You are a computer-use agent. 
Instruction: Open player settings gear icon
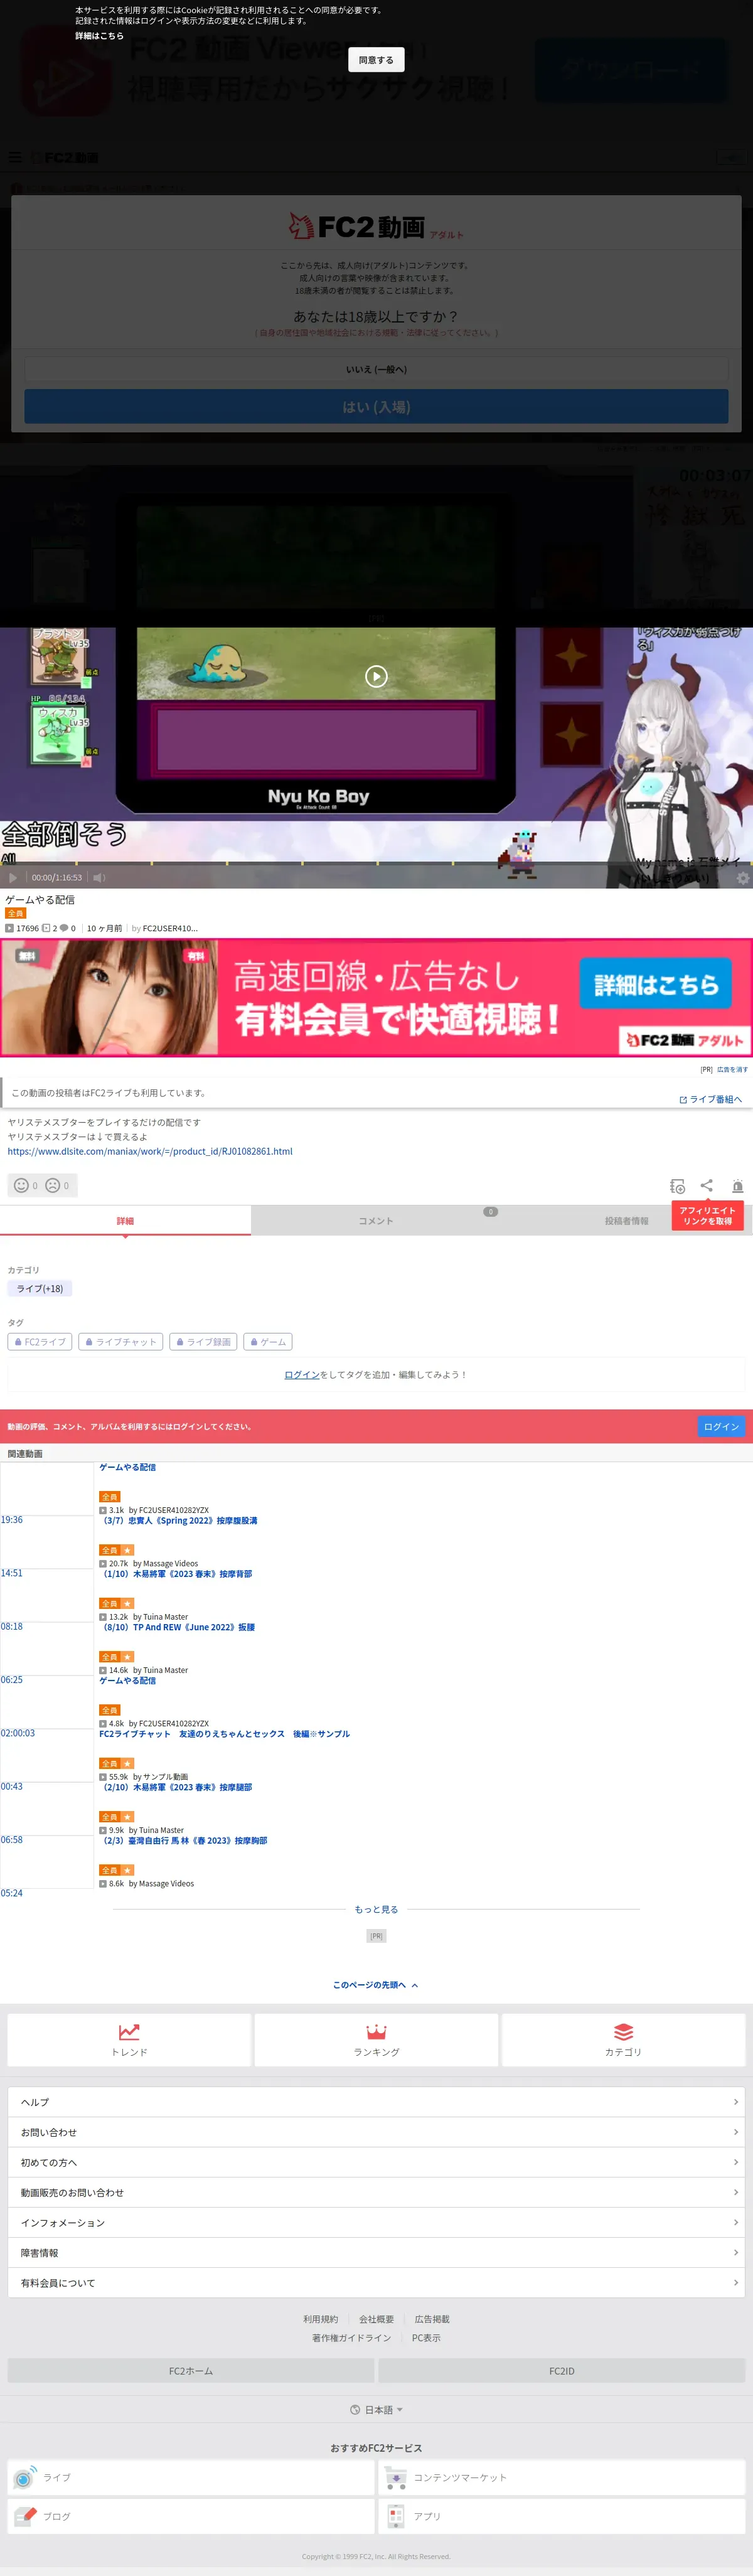tap(742, 878)
